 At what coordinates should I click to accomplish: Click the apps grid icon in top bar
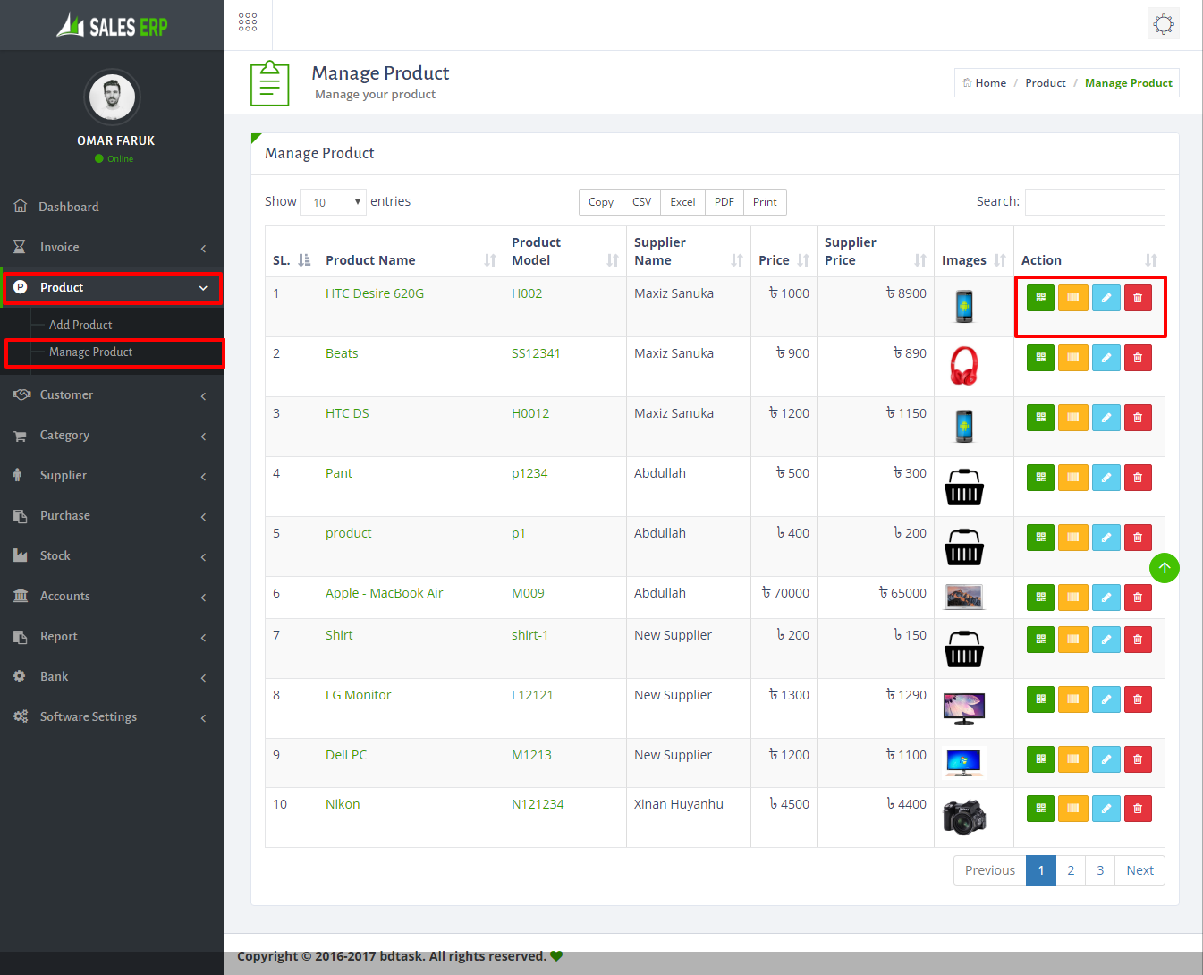coord(248,22)
